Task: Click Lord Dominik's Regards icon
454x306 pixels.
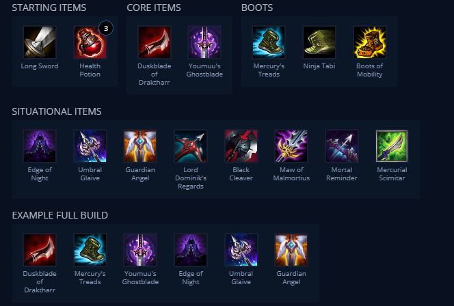Action: coord(191,146)
